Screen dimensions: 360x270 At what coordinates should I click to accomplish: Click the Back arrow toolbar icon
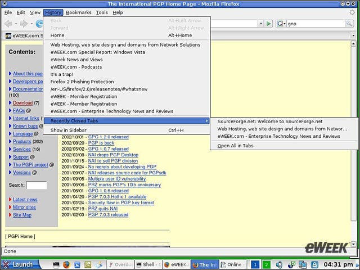coord(8,24)
